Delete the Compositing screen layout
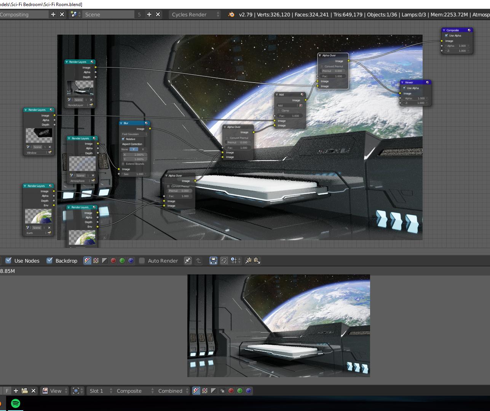 (x=62, y=14)
